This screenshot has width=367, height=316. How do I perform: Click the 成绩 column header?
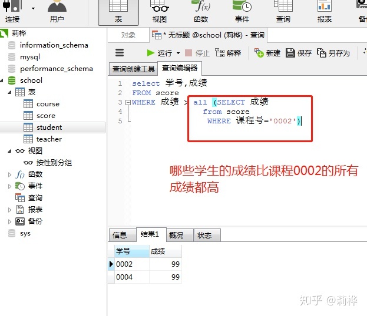[166, 251]
